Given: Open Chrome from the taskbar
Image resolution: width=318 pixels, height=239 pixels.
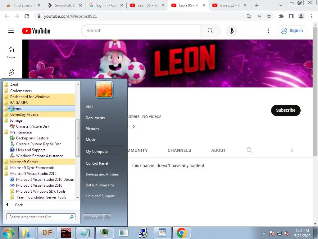Looking at the screenshot, I should (x=181, y=233).
